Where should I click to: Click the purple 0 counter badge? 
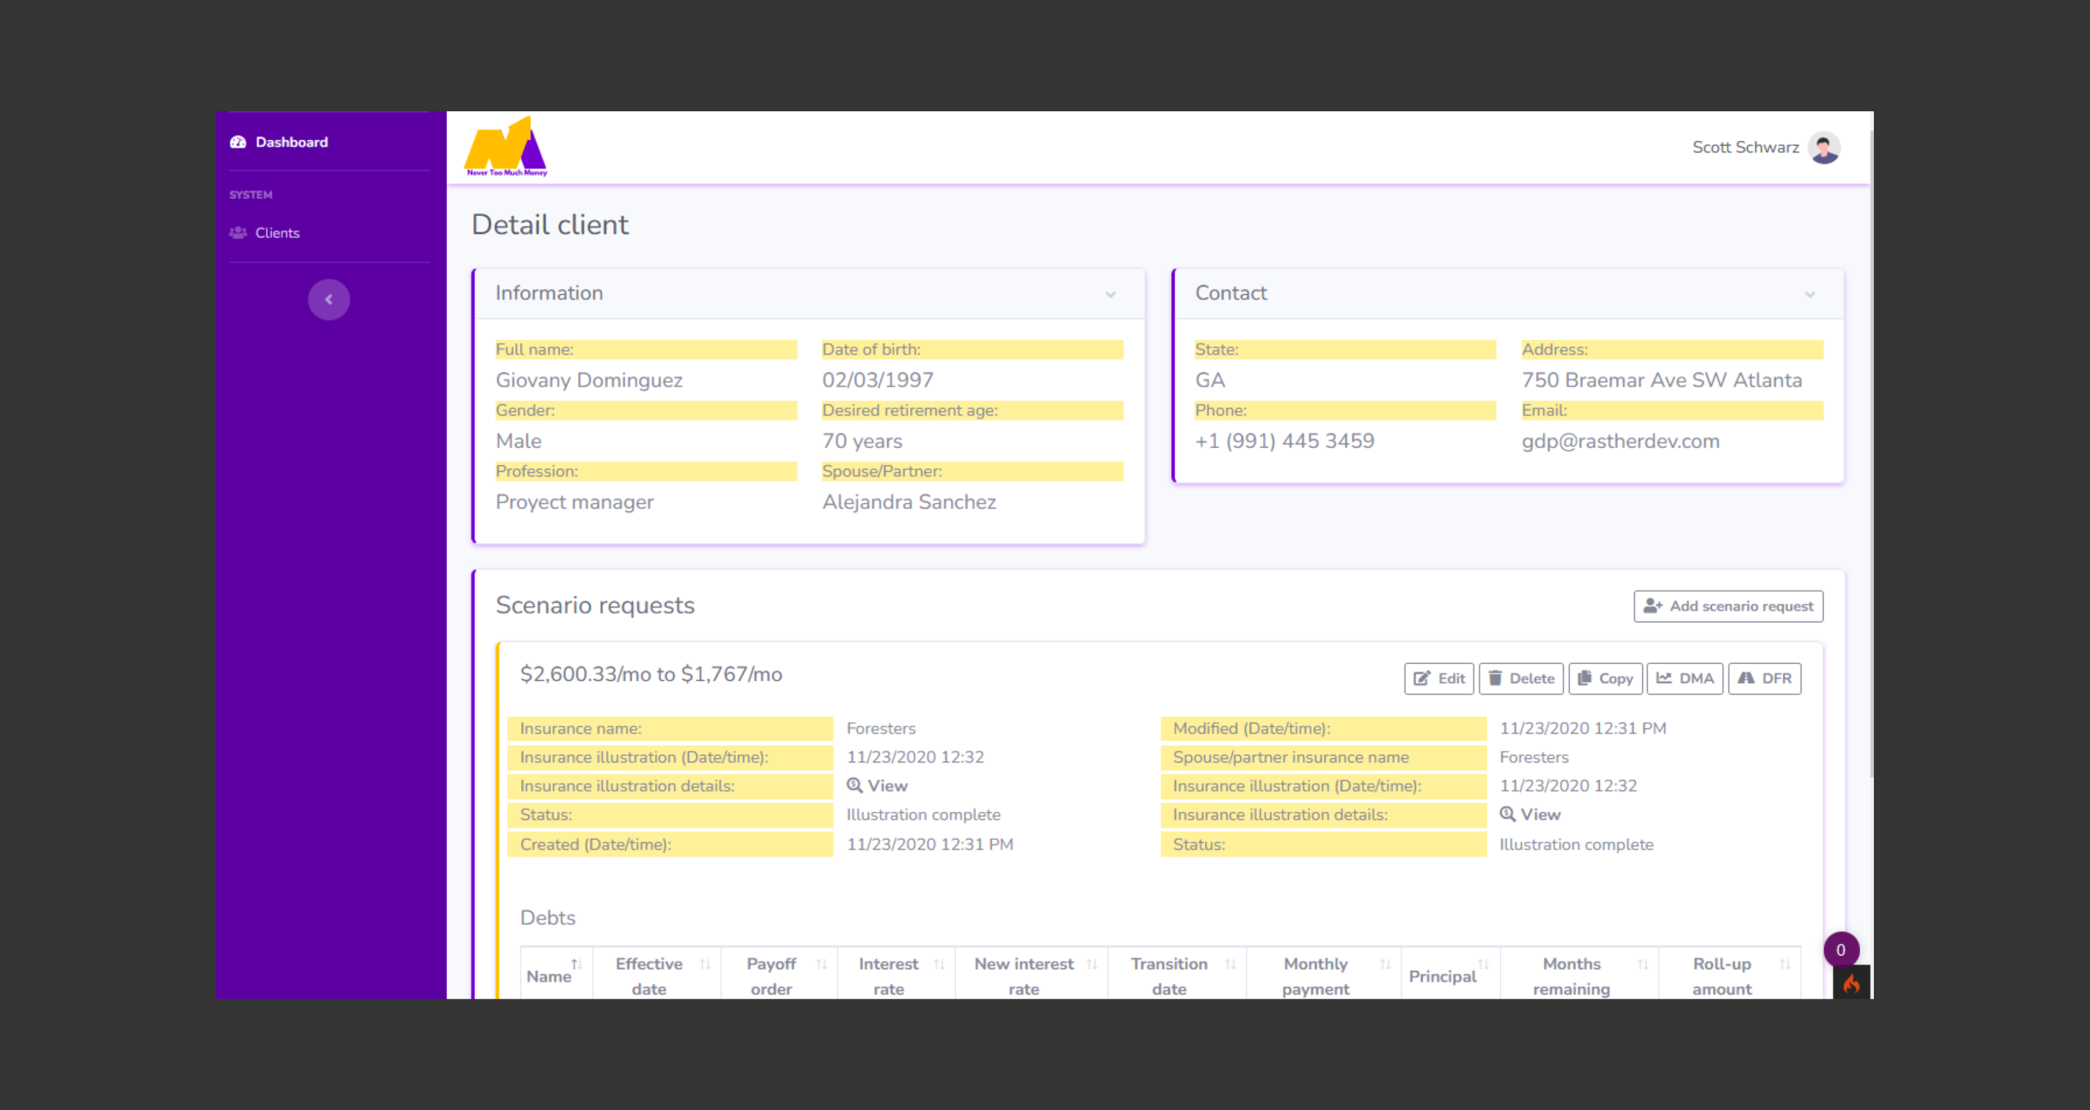pyautogui.click(x=1840, y=950)
